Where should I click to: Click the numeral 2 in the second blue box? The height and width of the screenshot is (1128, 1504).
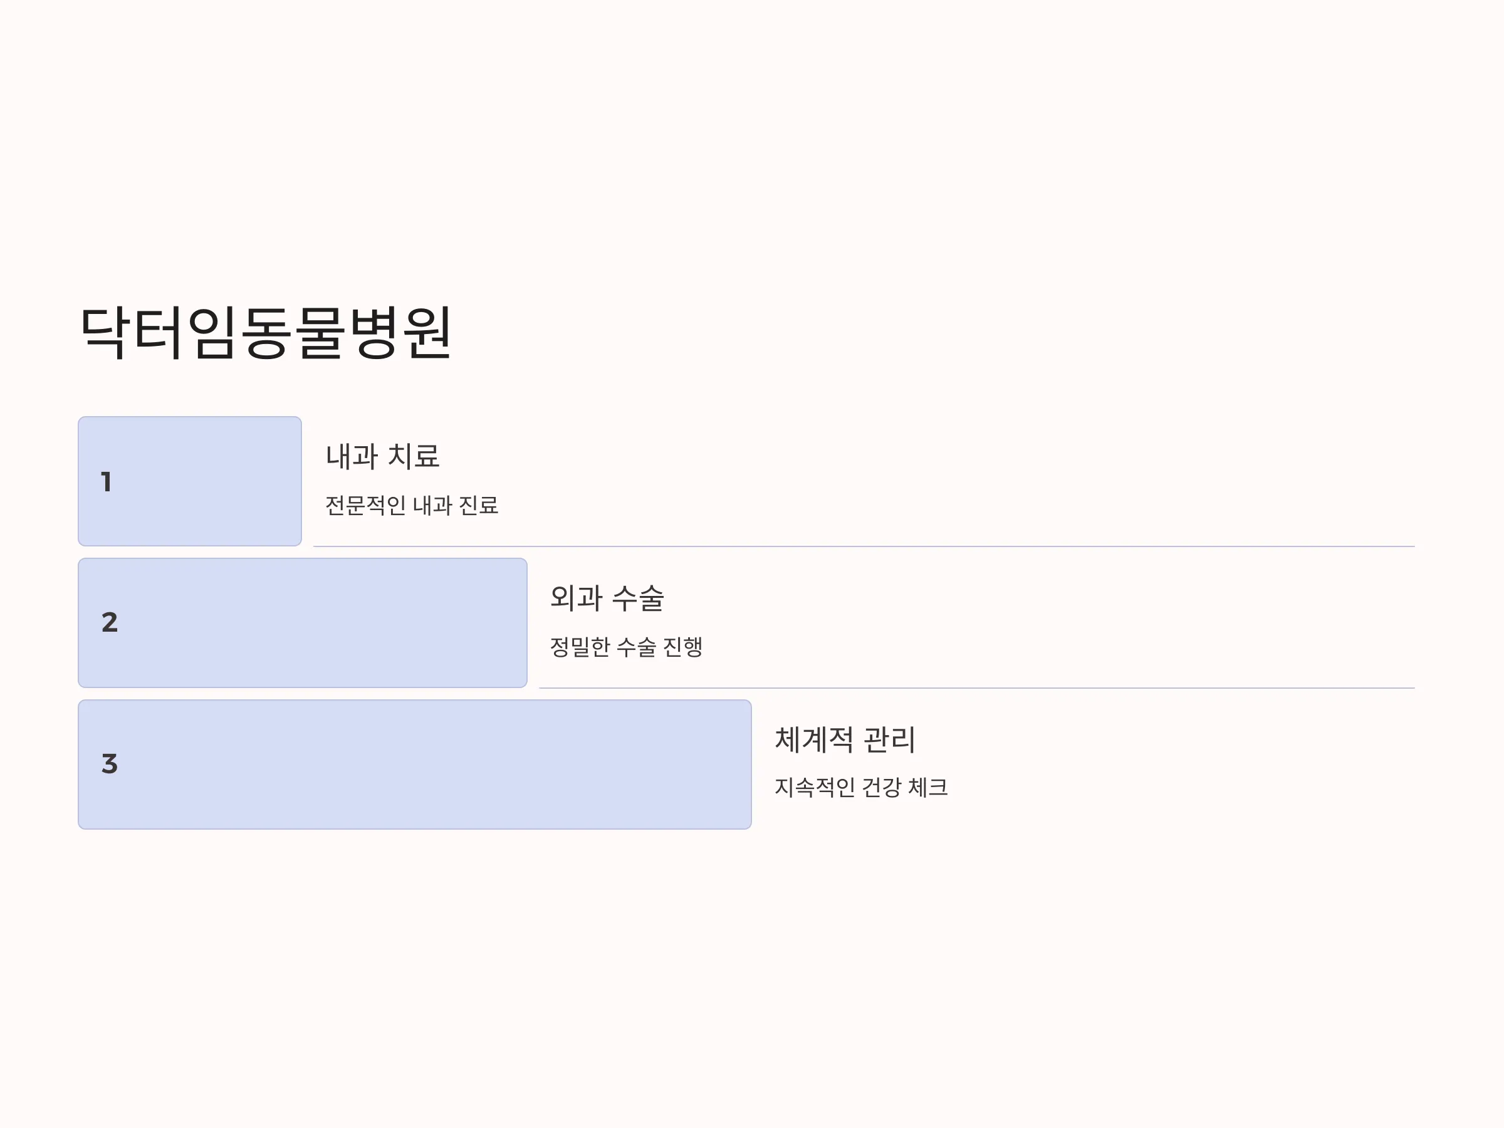click(110, 622)
